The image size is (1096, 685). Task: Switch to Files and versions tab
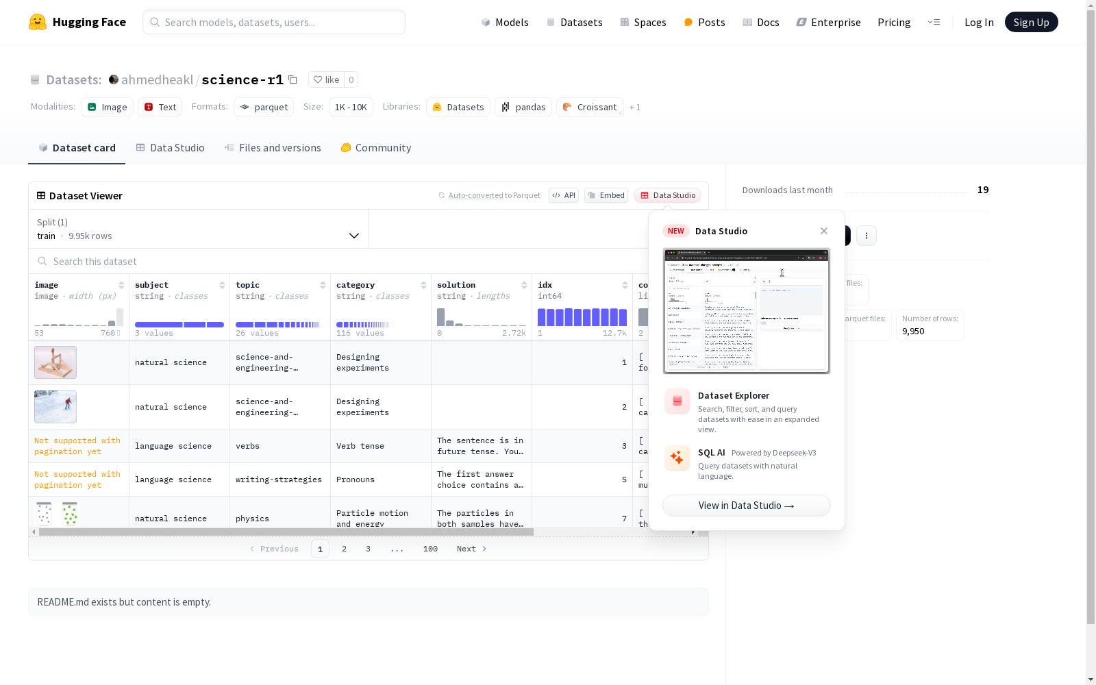click(273, 148)
